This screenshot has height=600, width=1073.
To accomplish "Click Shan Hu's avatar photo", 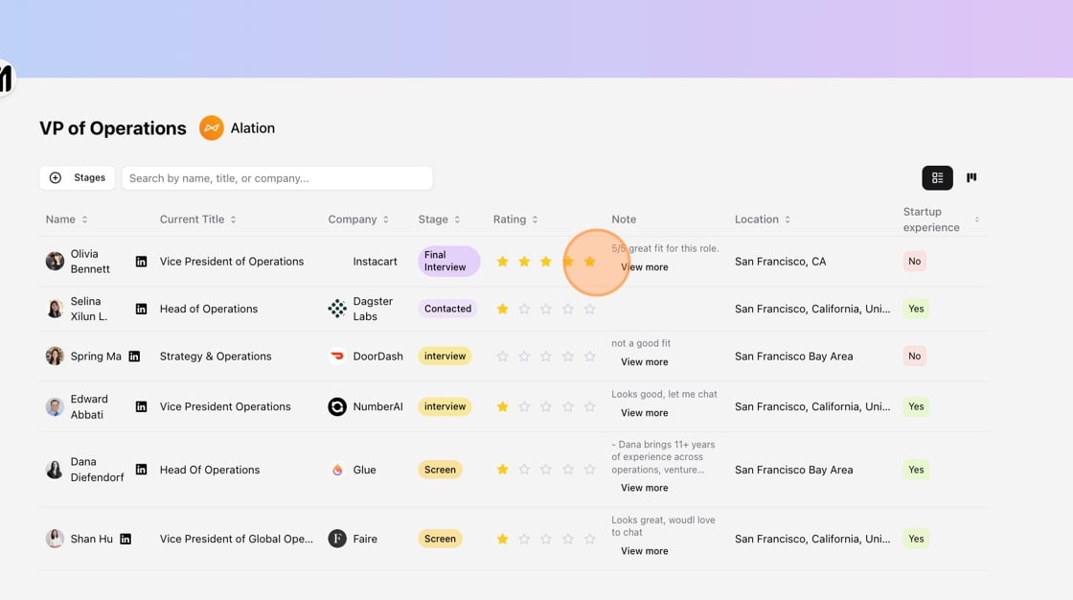I will click(55, 539).
